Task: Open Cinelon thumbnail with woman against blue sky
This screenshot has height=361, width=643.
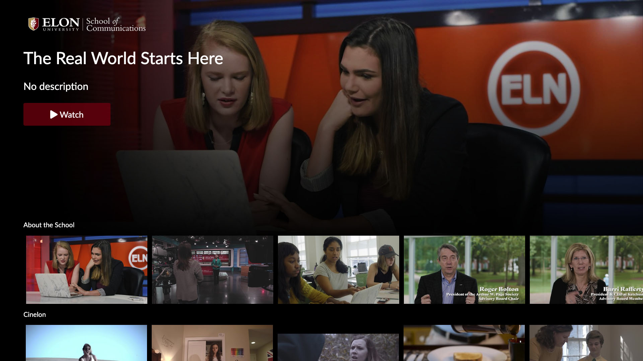Action: tap(86, 343)
